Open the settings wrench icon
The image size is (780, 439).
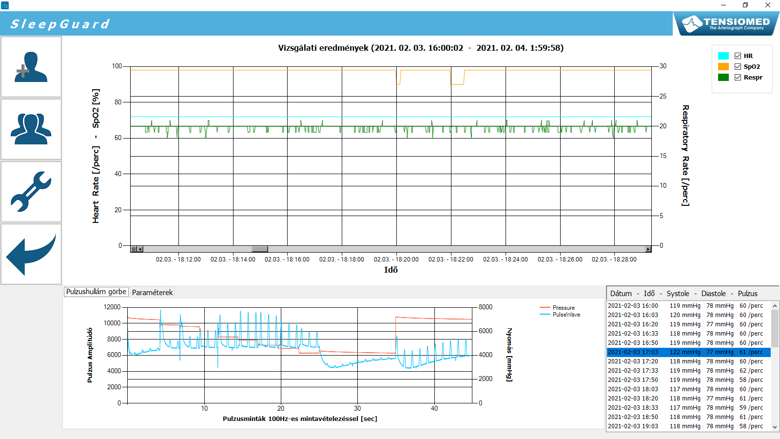[x=31, y=192]
